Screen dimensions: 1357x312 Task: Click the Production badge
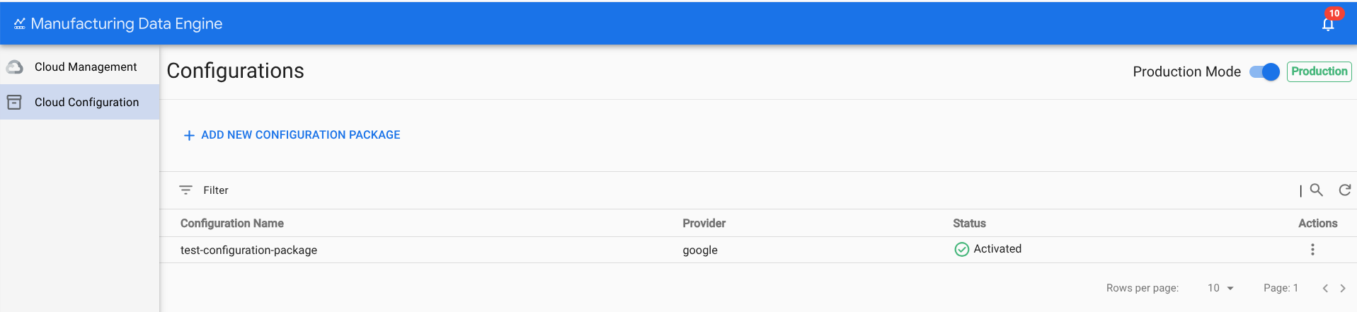tap(1319, 71)
